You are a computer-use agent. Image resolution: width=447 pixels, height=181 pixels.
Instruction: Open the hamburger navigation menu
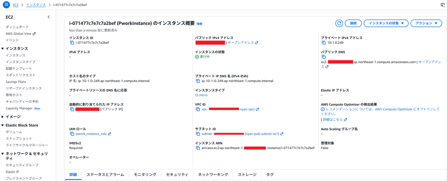click(6, 4)
